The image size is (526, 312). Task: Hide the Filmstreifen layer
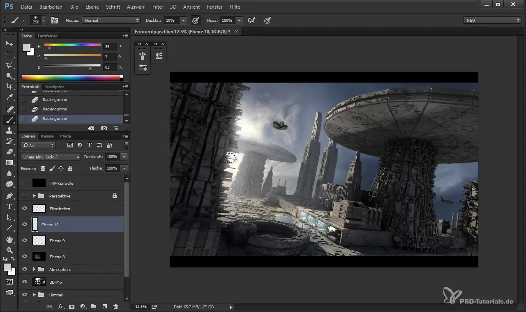pyautogui.click(x=25, y=209)
